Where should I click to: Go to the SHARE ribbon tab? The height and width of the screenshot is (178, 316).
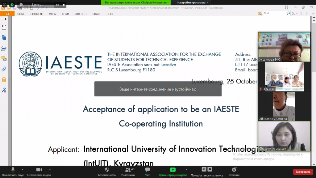click(97, 14)
